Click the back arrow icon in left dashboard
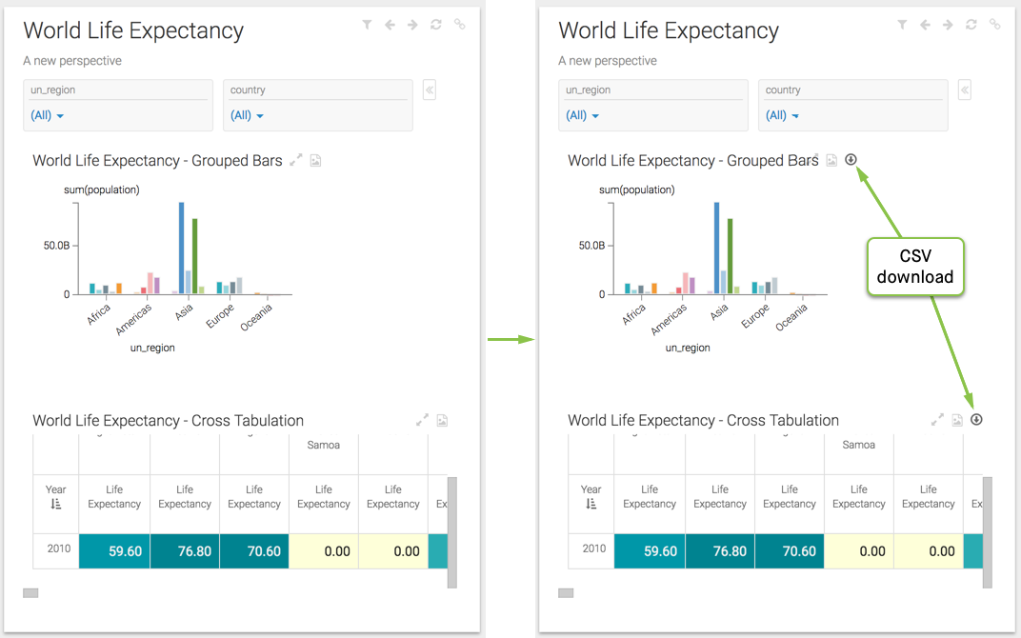Viewport: 1021px width, 638px height. coord(390,25)
